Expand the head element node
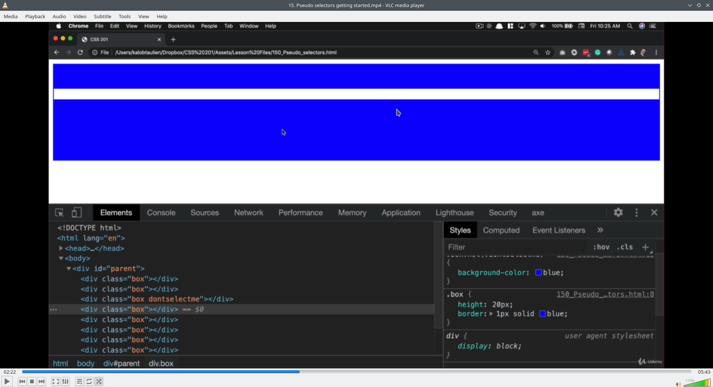 pos(61,248)
